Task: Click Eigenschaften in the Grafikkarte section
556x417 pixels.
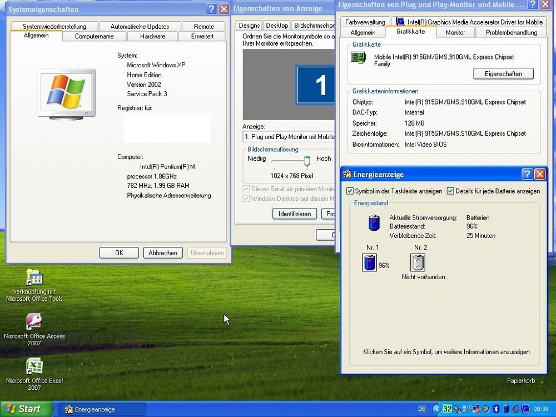Action: point(503,73)
